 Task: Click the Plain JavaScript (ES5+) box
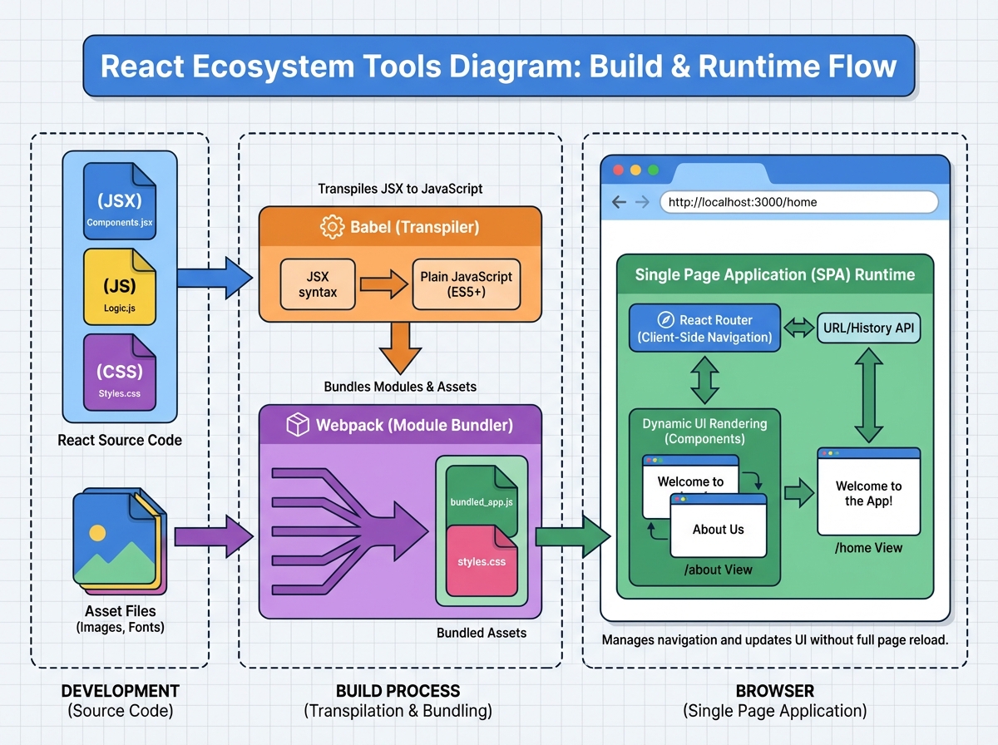click(x=467, y=285)
